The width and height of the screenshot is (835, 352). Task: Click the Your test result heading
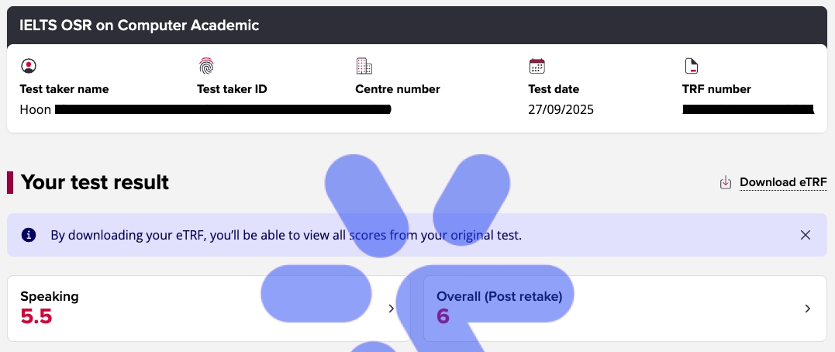coord(95,182)
